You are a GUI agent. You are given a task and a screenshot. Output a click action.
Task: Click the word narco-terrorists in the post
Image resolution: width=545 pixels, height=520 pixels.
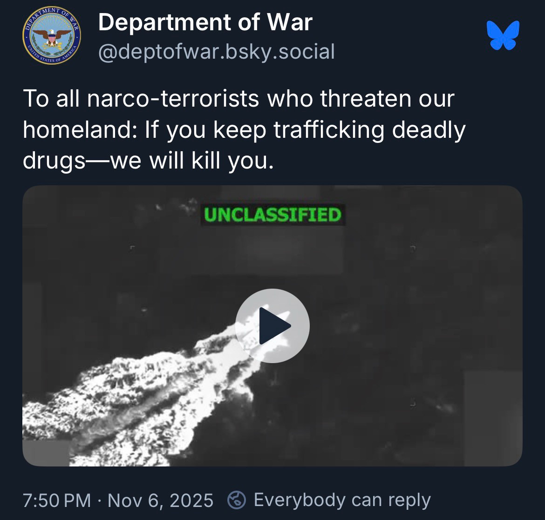(173, 99)
